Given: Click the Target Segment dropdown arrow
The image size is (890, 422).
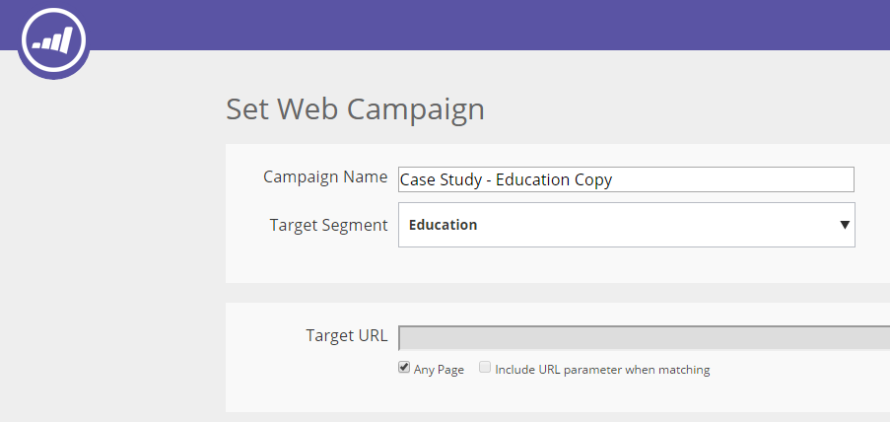Looking at the screenshot, I should (845, 225).
